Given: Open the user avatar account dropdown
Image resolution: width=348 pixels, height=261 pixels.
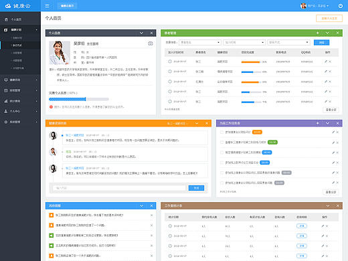Looking at the screenshot, I should [x=315, y=6].
